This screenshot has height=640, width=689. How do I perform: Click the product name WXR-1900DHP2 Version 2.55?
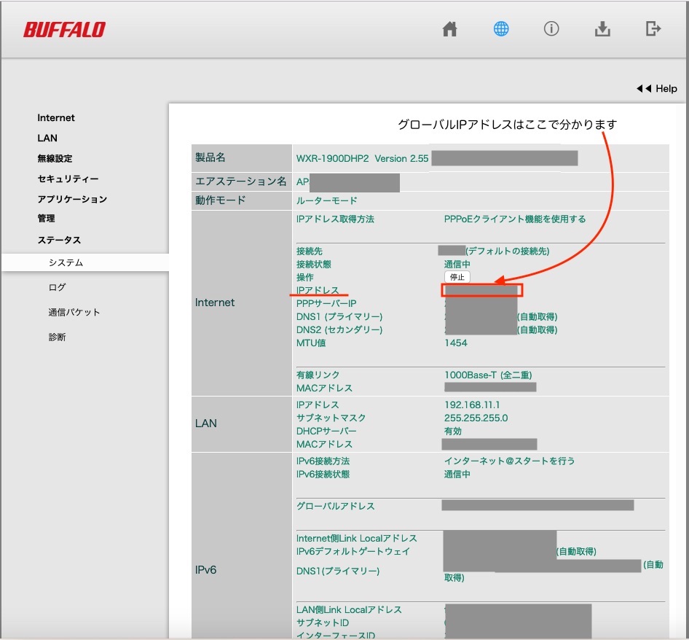point(362,159)
